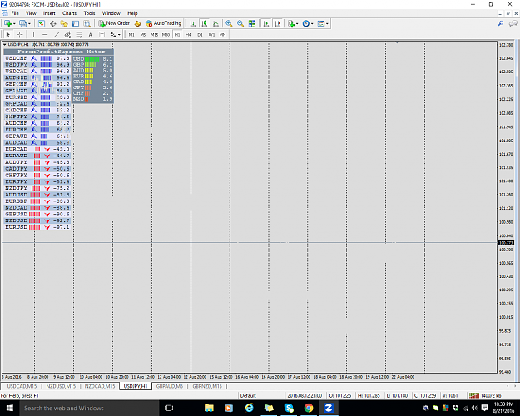Select the Text (A) tool
Viewport: 520px width, 416px height.
click(90, 34)
